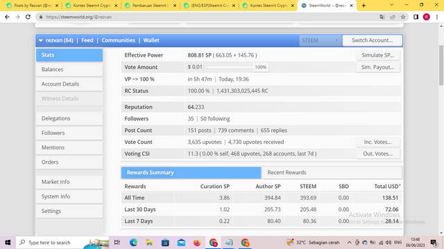The height and width of the screenshot is (249, 444).
Task: Open Mail app from taskbar
Action: 181,243
